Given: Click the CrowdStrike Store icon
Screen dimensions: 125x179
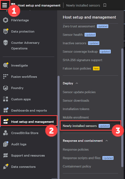Looking at the screenshot, I should pos(5,133).
